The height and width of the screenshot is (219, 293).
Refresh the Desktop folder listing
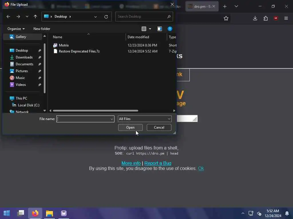tap(106, 17)
